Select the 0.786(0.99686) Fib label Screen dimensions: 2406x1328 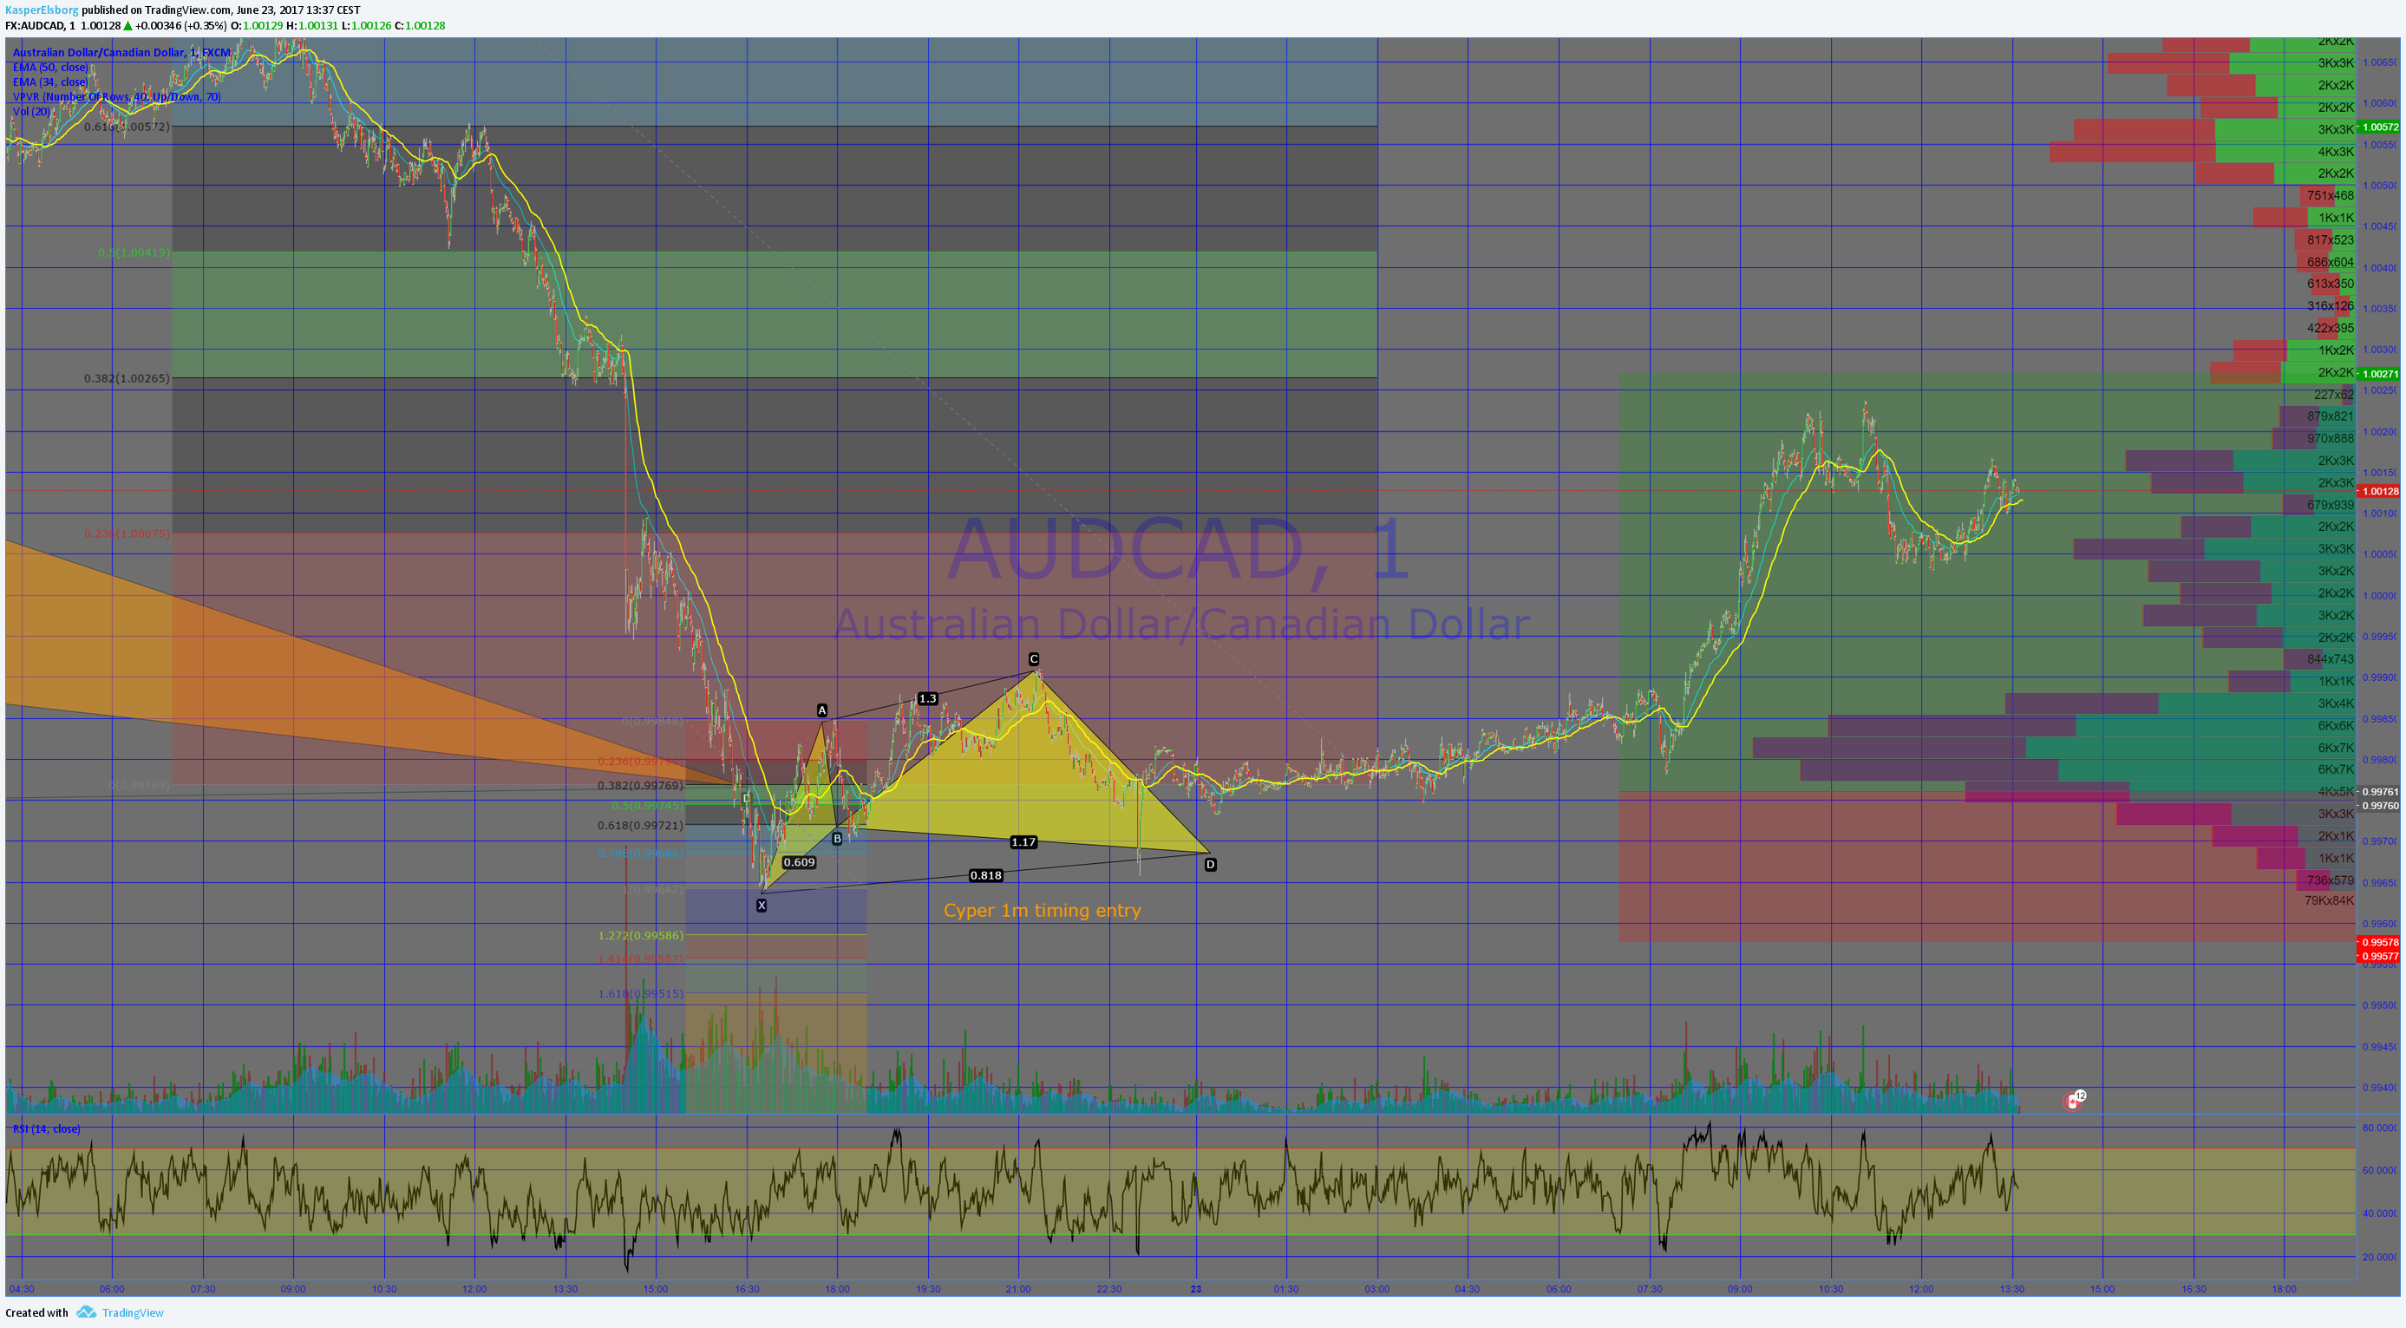coord(641,854)
